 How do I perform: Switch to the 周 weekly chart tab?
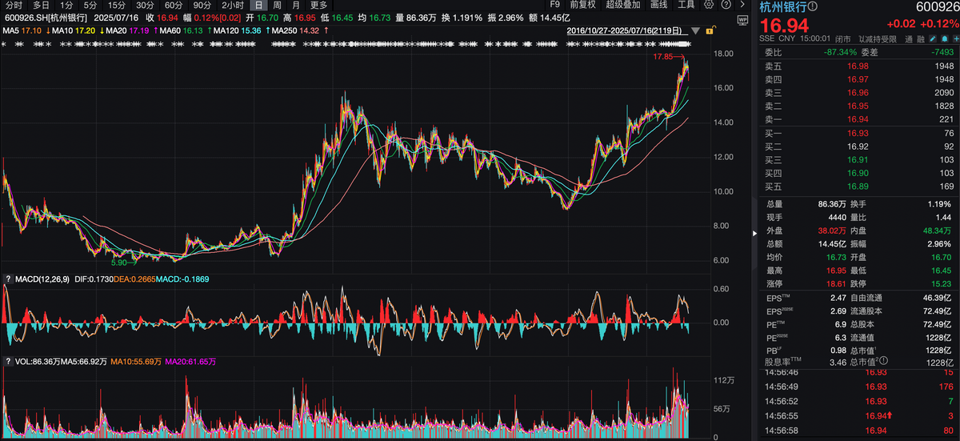coord(277,5)
